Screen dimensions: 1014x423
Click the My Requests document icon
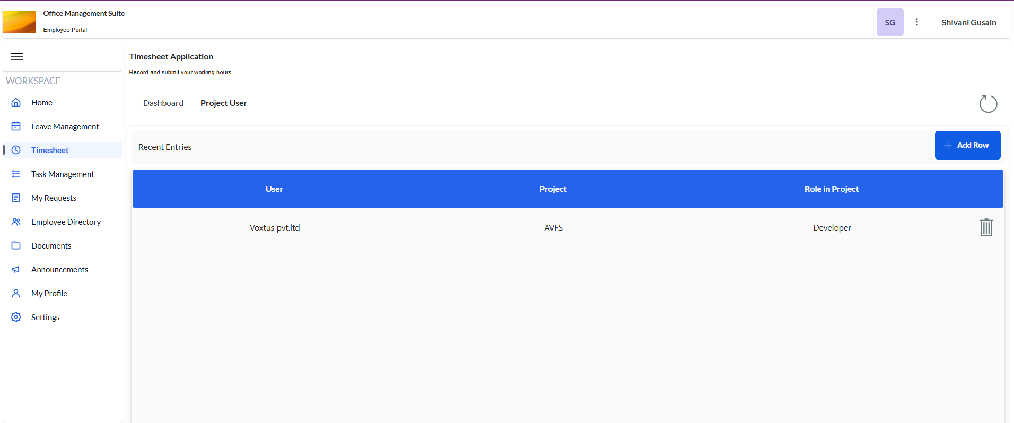click(16, 198)
